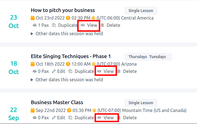Open the Elite Singing Techniques - Phase 1 title
The width and height of the screenshot is (197, 124).
[x=71, y=56]
